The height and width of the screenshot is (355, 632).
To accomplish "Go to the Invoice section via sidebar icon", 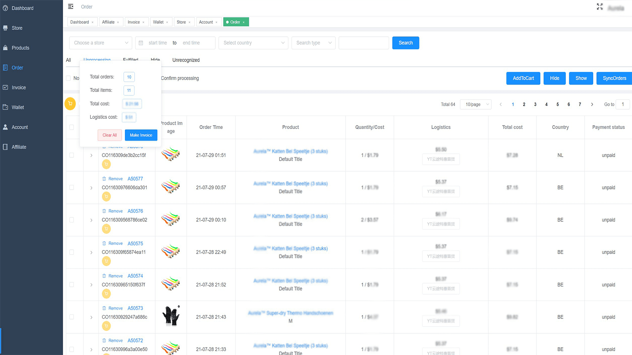I will (x=18, y=87).
